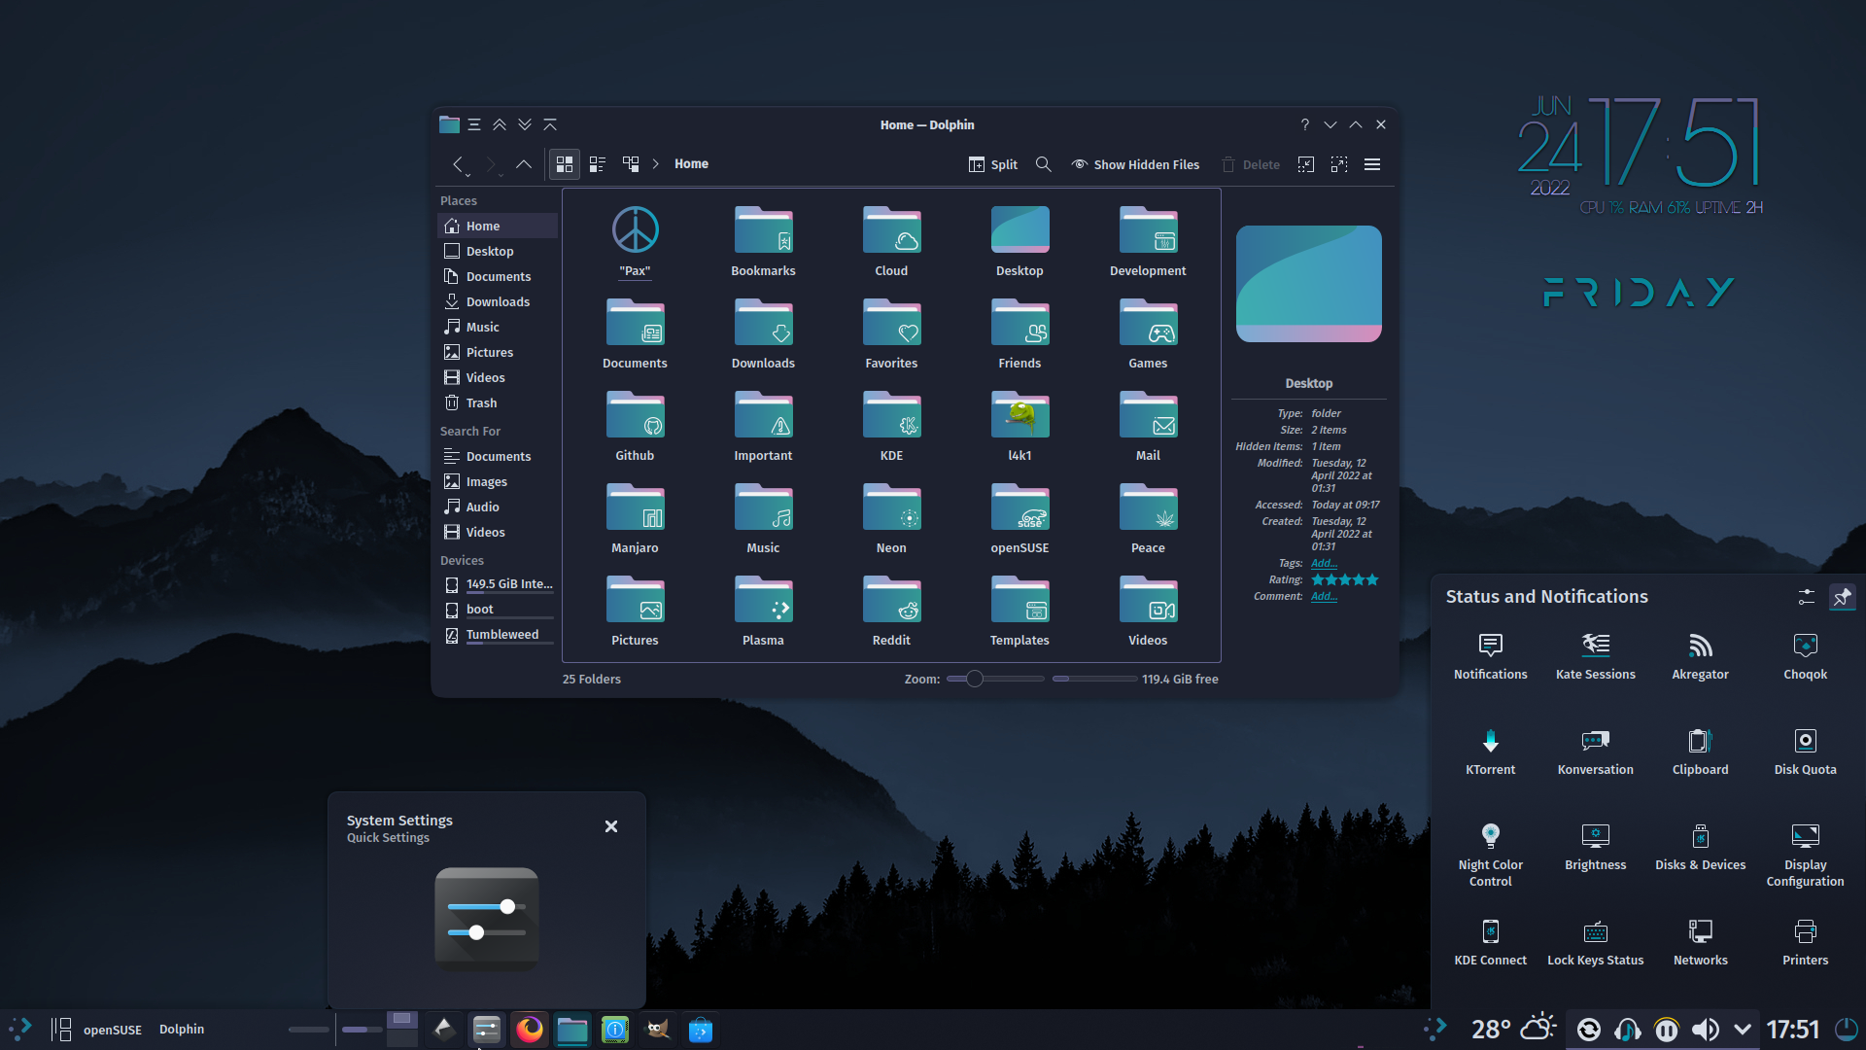The image size is (1866, 1050).
Task: Go up to parent folder
Action: click(524, 163)
